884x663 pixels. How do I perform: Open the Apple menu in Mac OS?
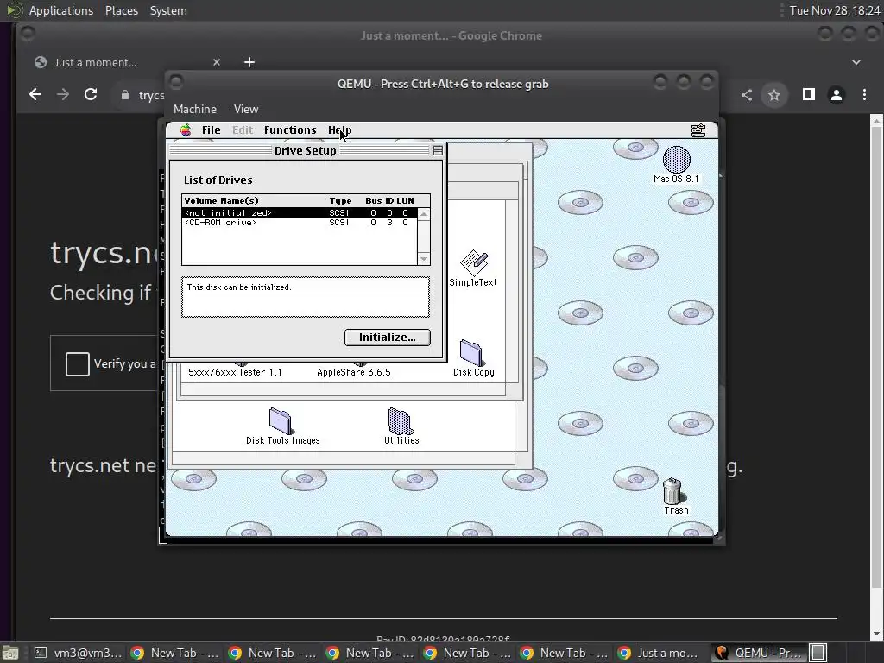click(186, 130)
